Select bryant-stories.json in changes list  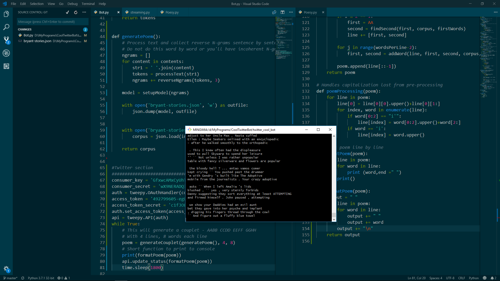pos(37,41)
